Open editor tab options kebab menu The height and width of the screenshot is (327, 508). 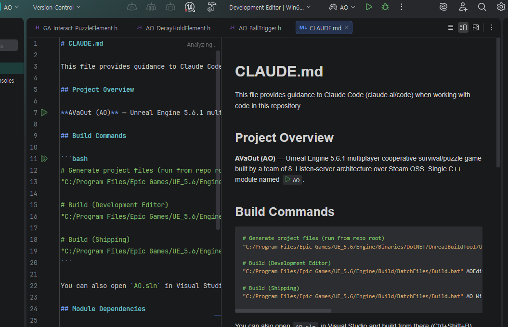492,27
